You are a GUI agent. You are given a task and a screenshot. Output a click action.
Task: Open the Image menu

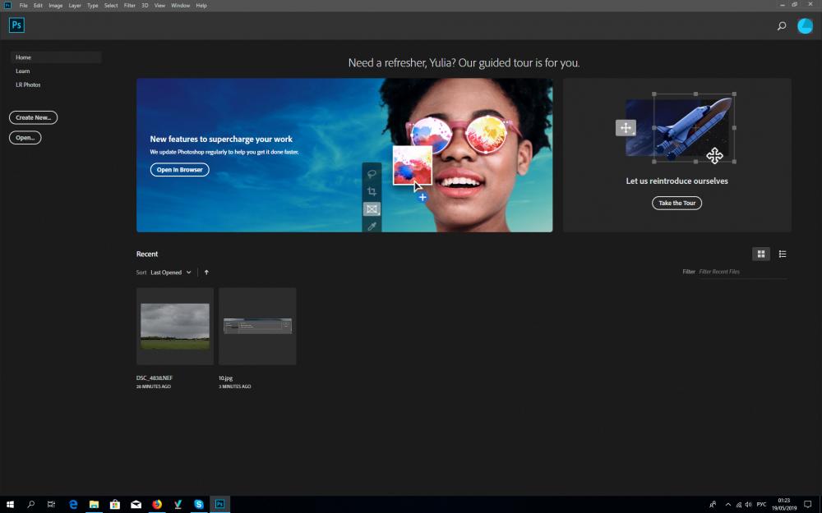56,5
